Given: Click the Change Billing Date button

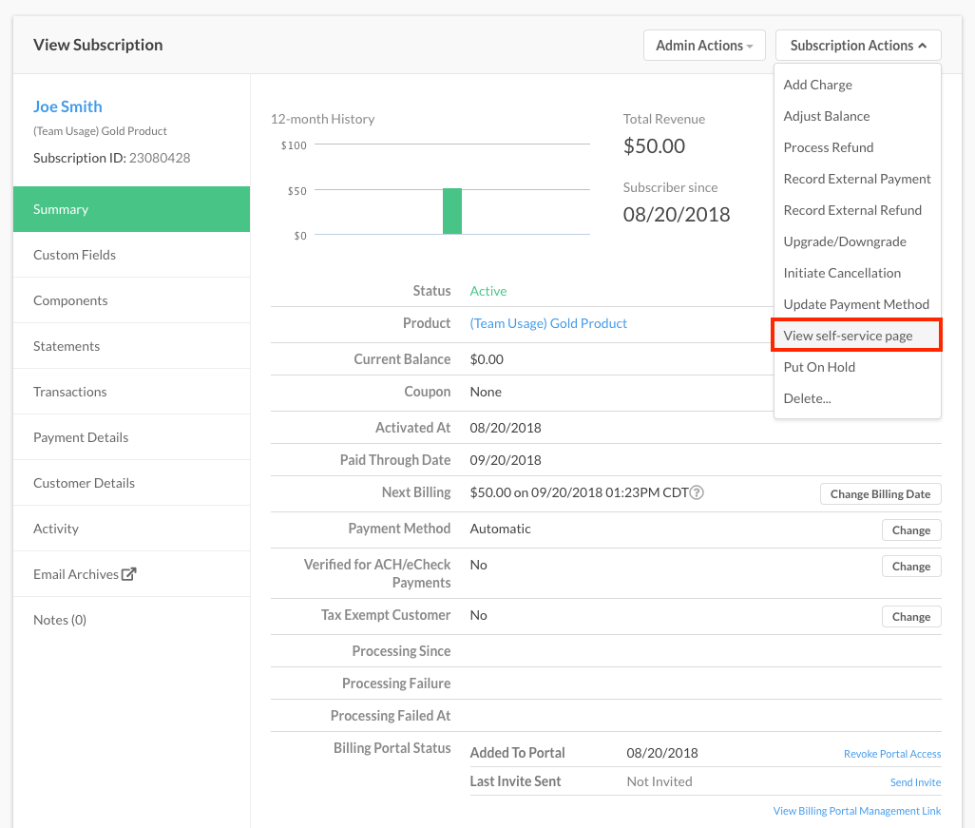Looking at the screenshot, I should (881, 494).
